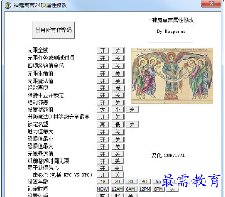Disable 无限生命值 using 关
225x197 pixels.
point(118,73)
